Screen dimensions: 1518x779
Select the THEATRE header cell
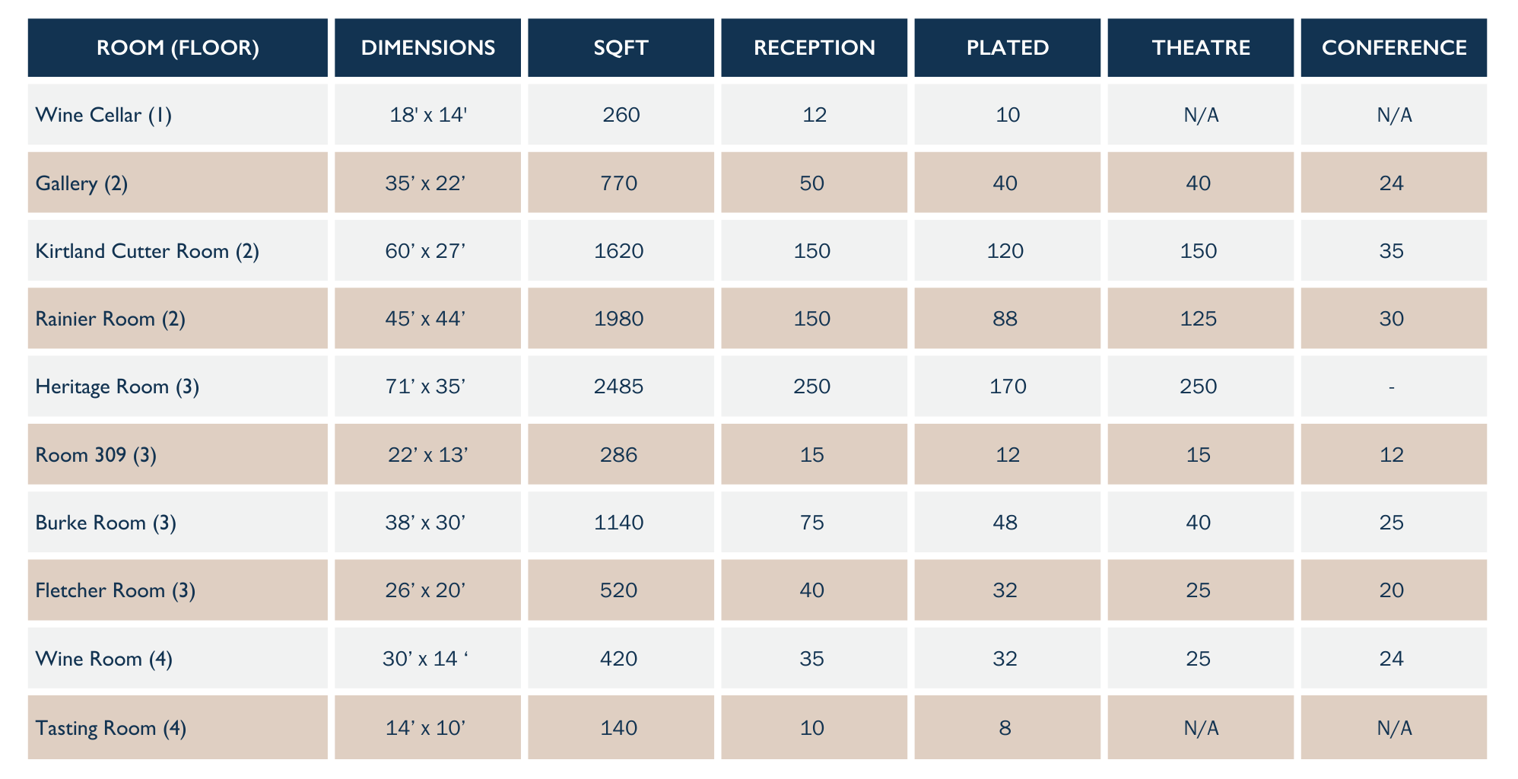click(x=1200, y=48)
